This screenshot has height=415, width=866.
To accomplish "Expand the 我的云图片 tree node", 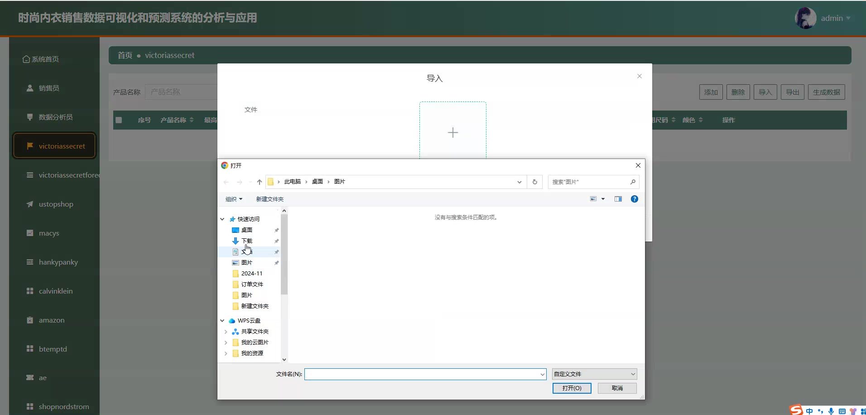I will click(x=226, y=343).
